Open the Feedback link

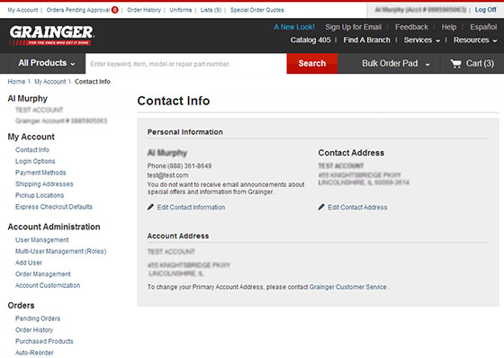pos(411,27)
